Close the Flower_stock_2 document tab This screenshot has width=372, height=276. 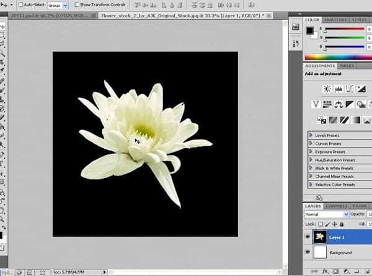coord(268,16)
